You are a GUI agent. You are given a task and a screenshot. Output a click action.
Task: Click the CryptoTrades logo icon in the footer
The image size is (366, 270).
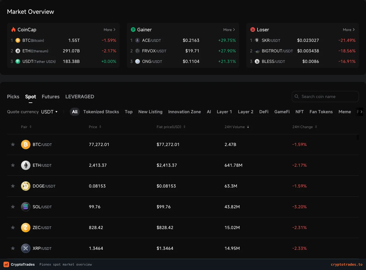click(x=6, y=264)
